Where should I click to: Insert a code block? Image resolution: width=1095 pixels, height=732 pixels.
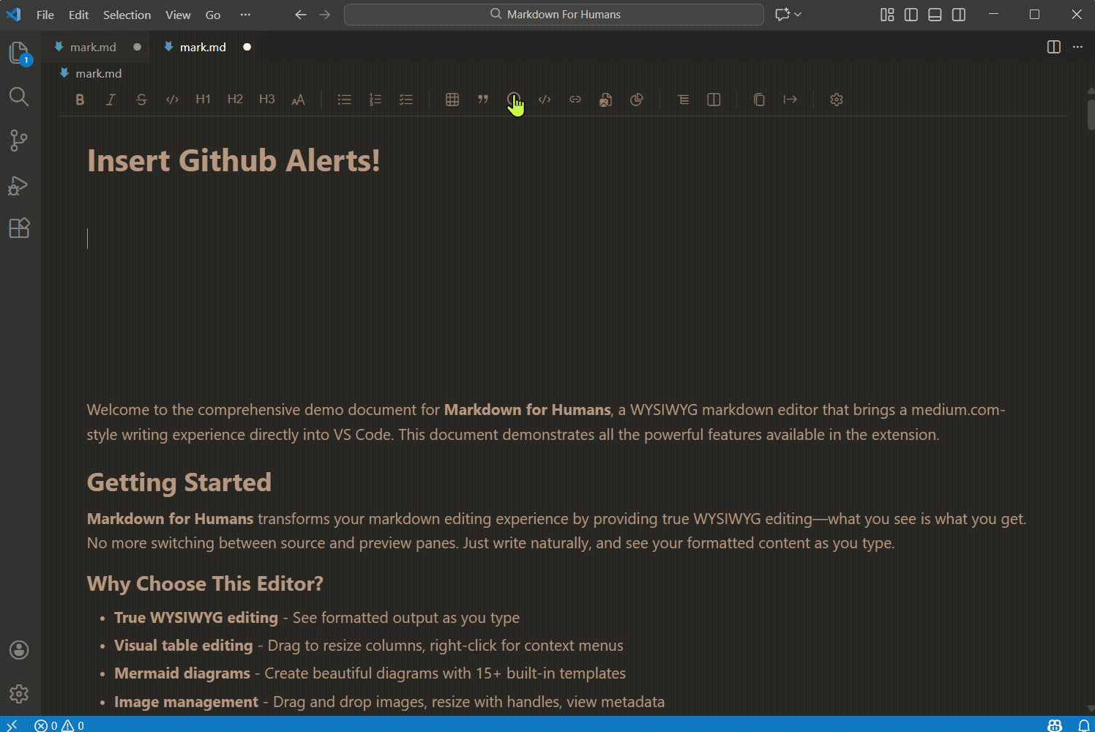point(545,100)
